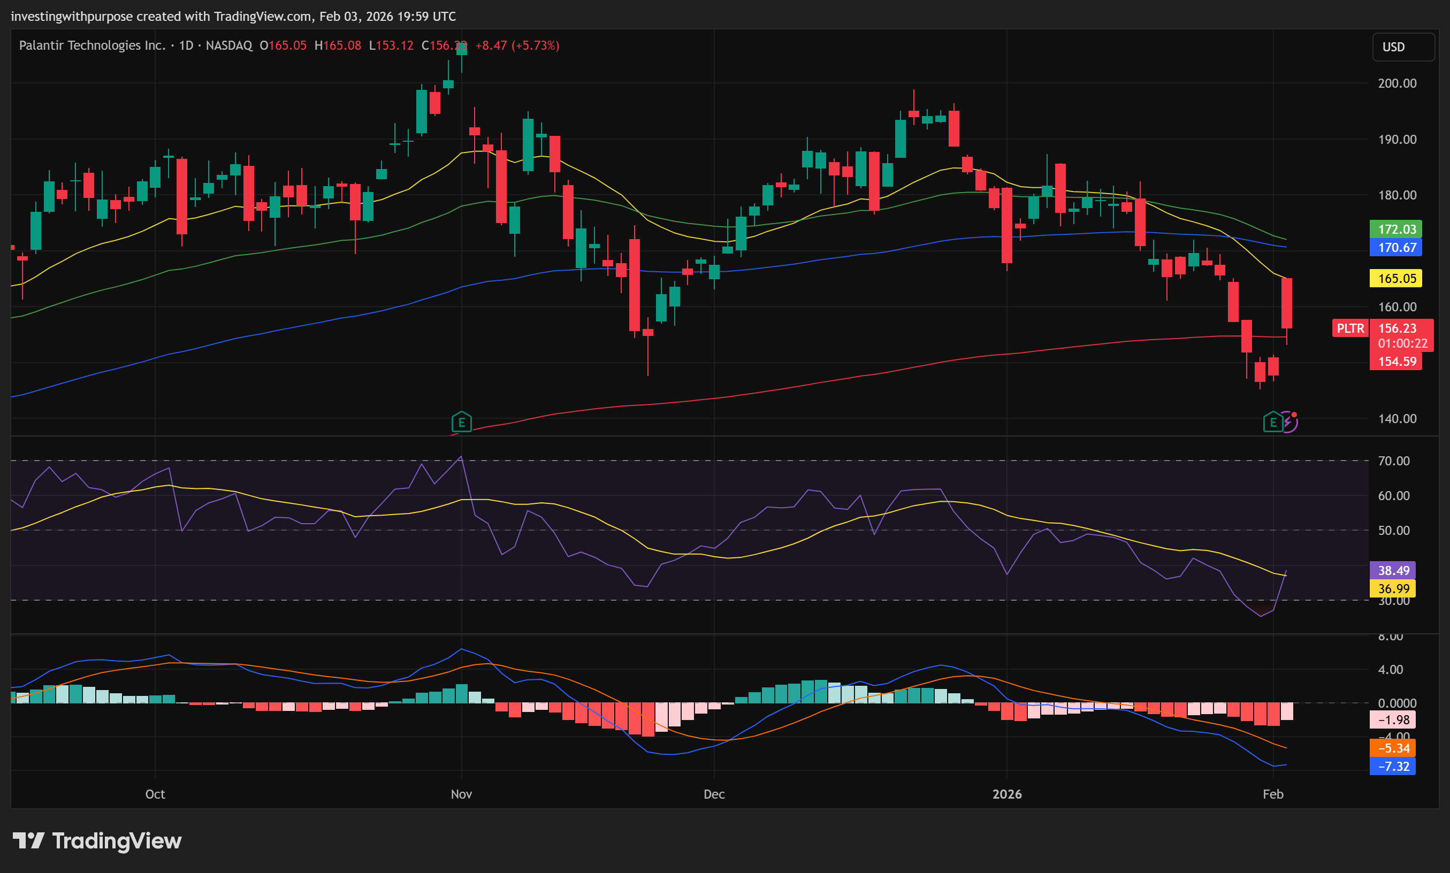This screenshot has width=1450, height=873.
Task: Click the red PLTR ticker tag
Action: (x=1350, y=328)
